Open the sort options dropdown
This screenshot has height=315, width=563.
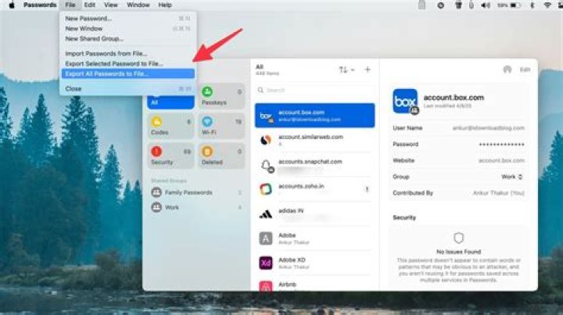(346, 70)
